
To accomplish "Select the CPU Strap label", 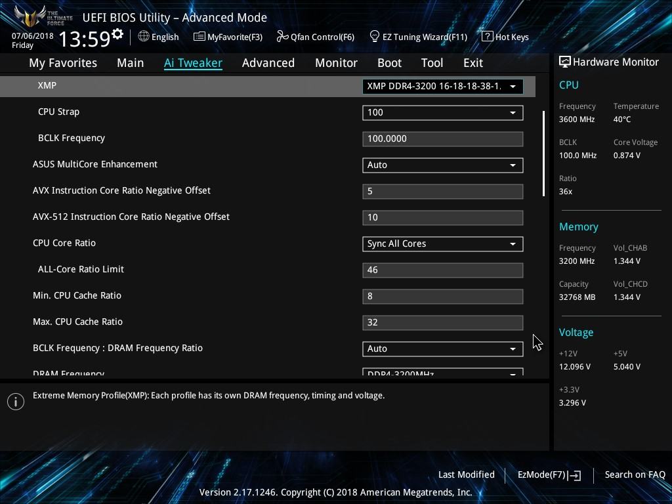I will (58, 112).
